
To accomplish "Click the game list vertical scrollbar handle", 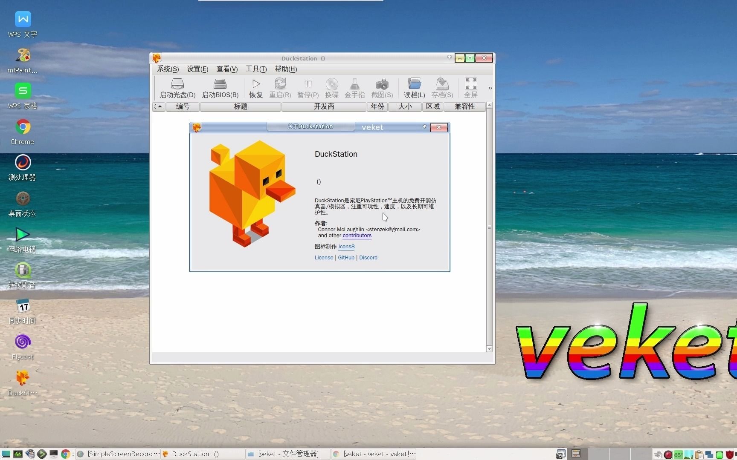I will [489, 227].
